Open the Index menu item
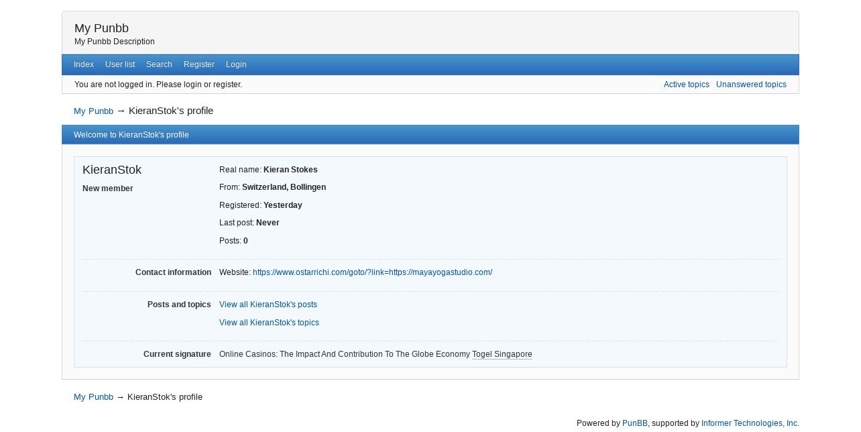Screen dimensions: 861x432 (84, 64)
